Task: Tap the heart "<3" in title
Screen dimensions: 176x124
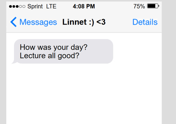Action: 101,22
